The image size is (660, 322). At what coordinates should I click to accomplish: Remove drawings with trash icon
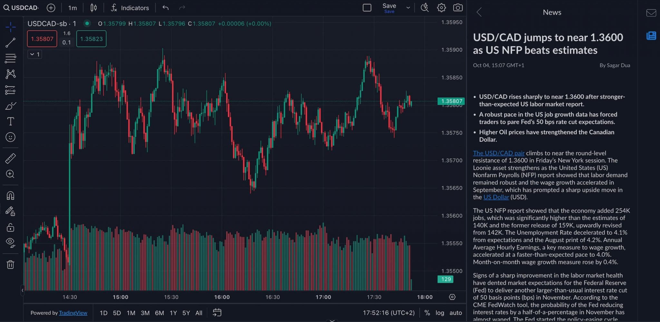tap(11, 264)
